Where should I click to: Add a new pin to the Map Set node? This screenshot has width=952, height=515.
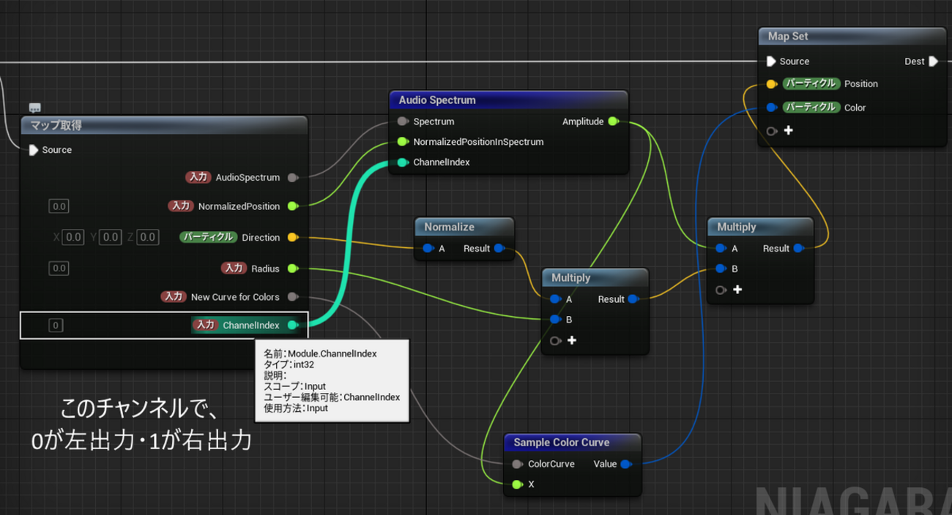[x=788, y=130]
